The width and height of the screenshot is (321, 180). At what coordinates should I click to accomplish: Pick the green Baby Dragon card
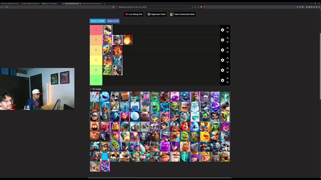155,106
